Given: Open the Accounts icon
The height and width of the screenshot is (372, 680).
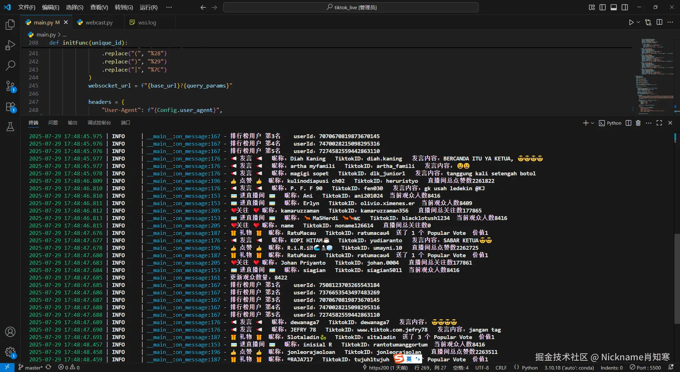Looking at the screenshot, I should tap(10, 332).
